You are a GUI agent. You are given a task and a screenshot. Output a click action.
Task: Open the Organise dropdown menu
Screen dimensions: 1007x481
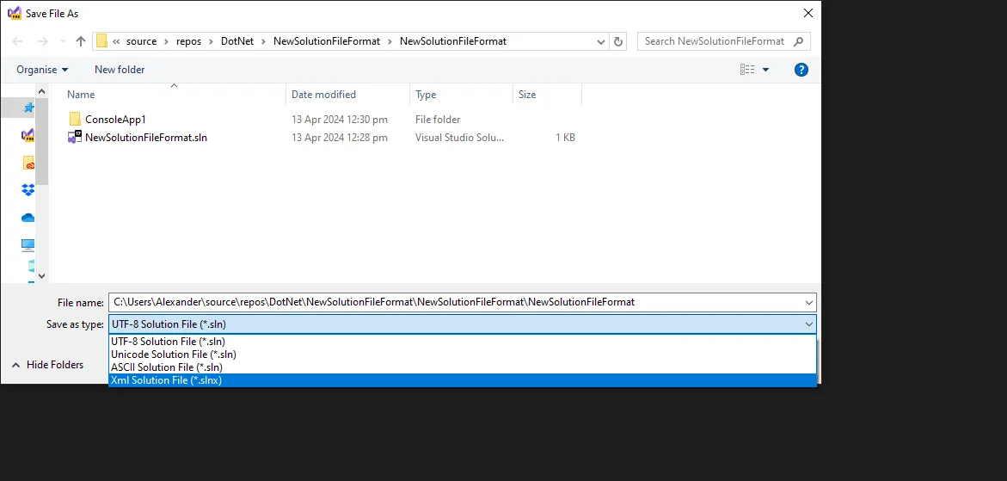(42, 70)
